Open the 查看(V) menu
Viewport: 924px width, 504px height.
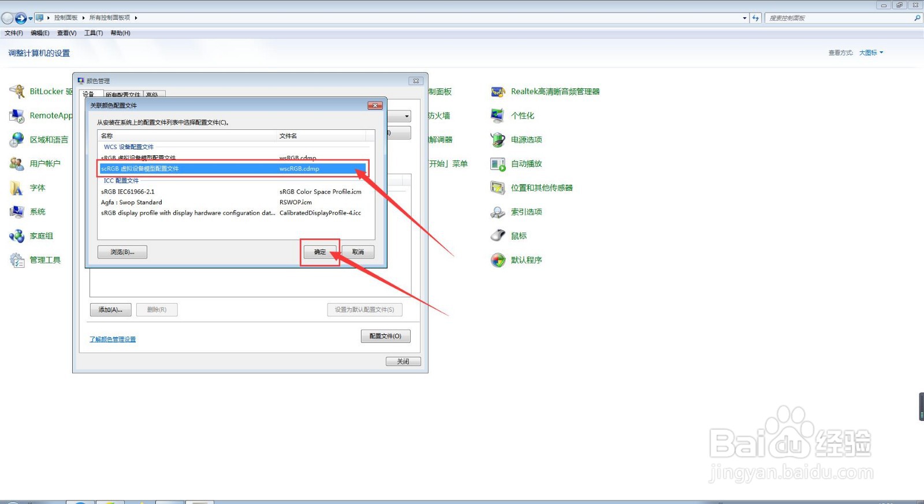pyautogui.click(x=66, y=33)
